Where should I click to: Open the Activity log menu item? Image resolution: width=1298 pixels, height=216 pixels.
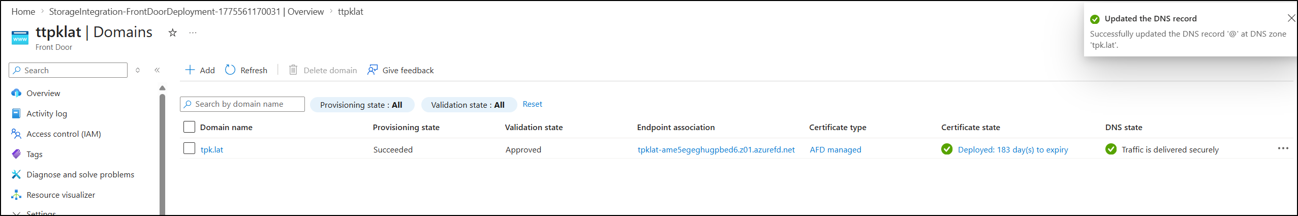(47, 114)
